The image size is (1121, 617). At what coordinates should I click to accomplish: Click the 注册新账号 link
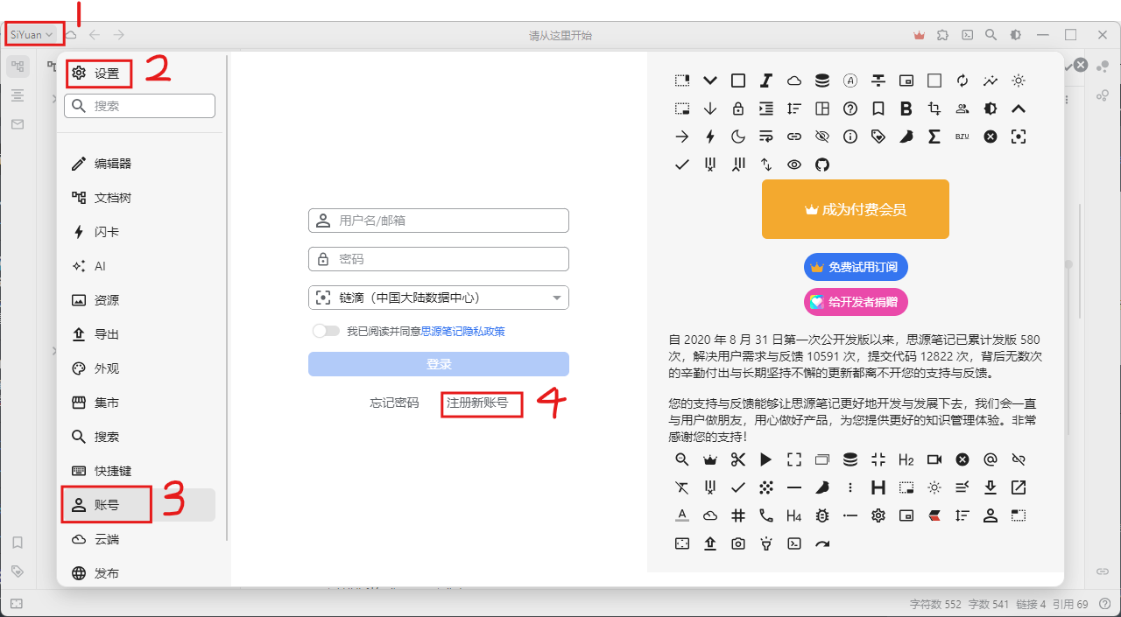pyautogui.click(x=477, y=403)
